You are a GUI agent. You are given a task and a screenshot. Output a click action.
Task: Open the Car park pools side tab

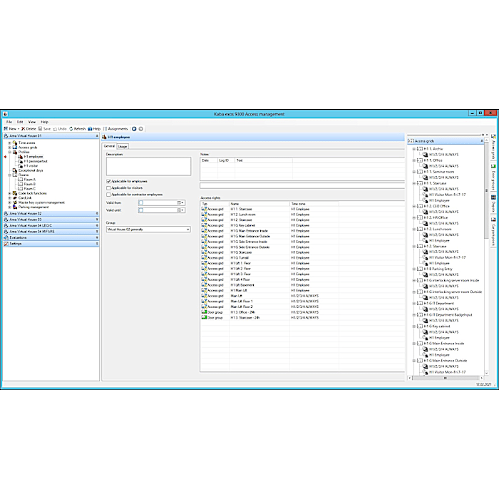pyautogui.click(x=493, y=232)
